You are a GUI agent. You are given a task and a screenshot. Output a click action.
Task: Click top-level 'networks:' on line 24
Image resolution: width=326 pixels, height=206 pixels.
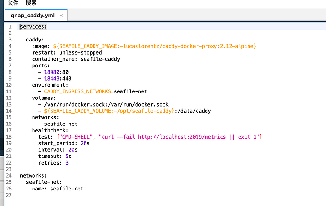[x=34, y=176]
